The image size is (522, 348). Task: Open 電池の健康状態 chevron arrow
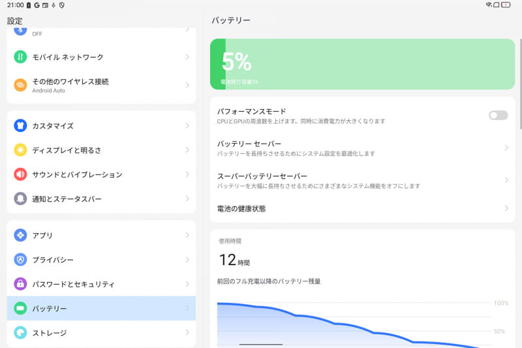[506, 208]
